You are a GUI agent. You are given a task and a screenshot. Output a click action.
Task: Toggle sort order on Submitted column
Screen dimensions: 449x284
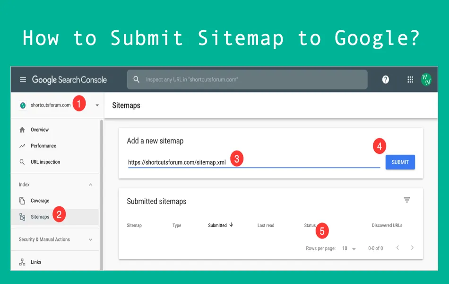point(220,225)
